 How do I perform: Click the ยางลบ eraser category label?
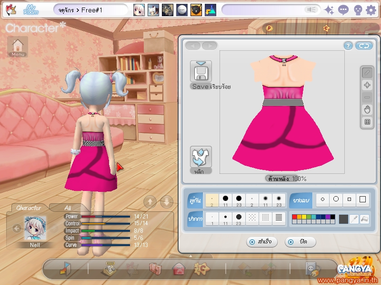pos(301,200)
